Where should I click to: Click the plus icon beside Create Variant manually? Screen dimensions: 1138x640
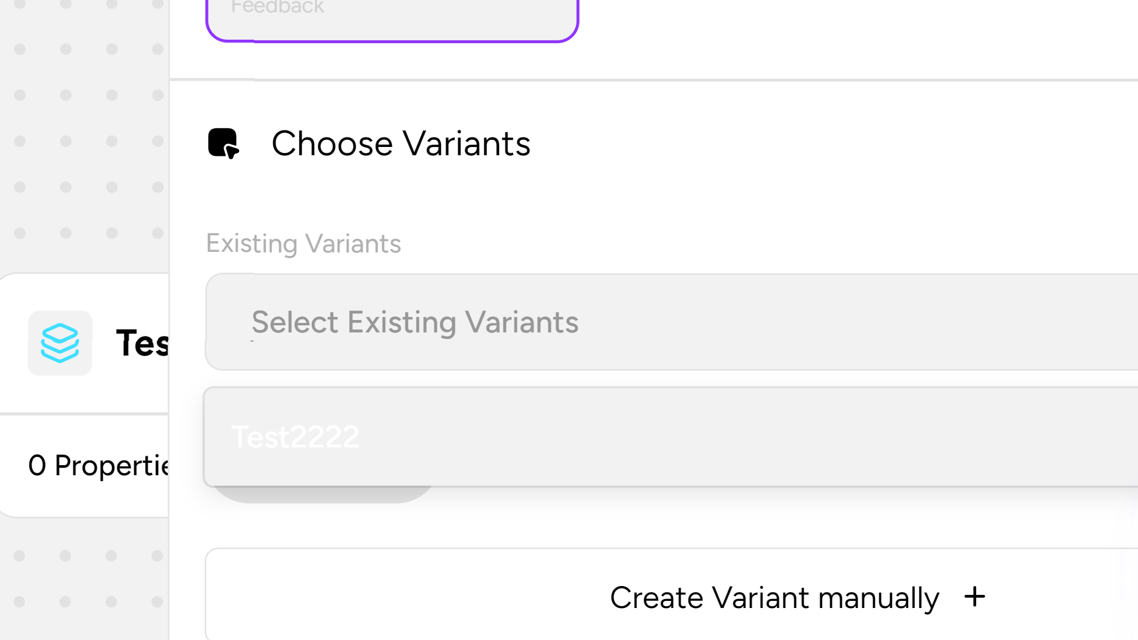tap(974, 597)
